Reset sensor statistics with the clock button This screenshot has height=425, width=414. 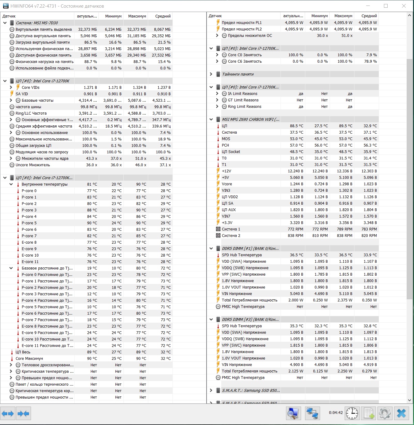[x=352, y=413]
